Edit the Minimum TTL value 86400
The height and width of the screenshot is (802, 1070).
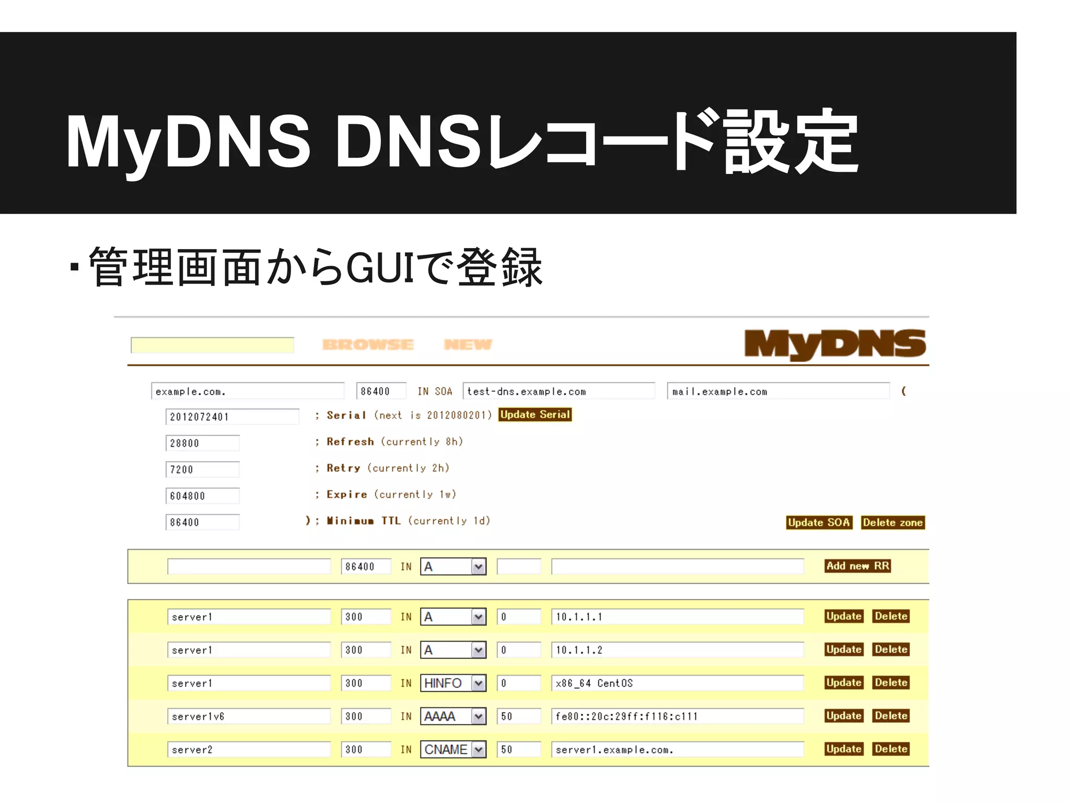point(202,522)
